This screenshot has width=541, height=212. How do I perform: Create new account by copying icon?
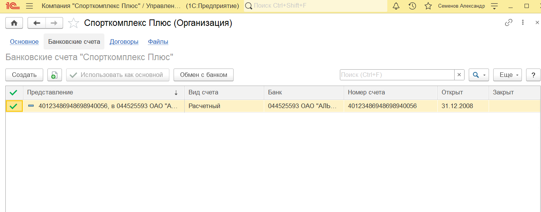pos(54,75)
